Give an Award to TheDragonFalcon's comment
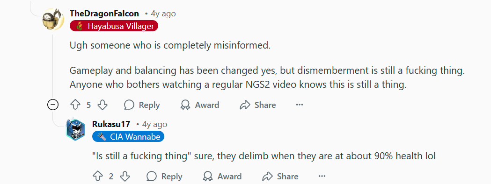The width and height of the screenshot is (491, 184). tap(200, 105)
